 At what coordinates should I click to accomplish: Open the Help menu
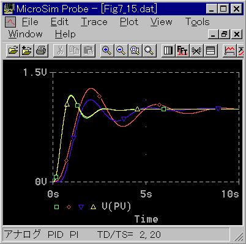tap(65, 34)
